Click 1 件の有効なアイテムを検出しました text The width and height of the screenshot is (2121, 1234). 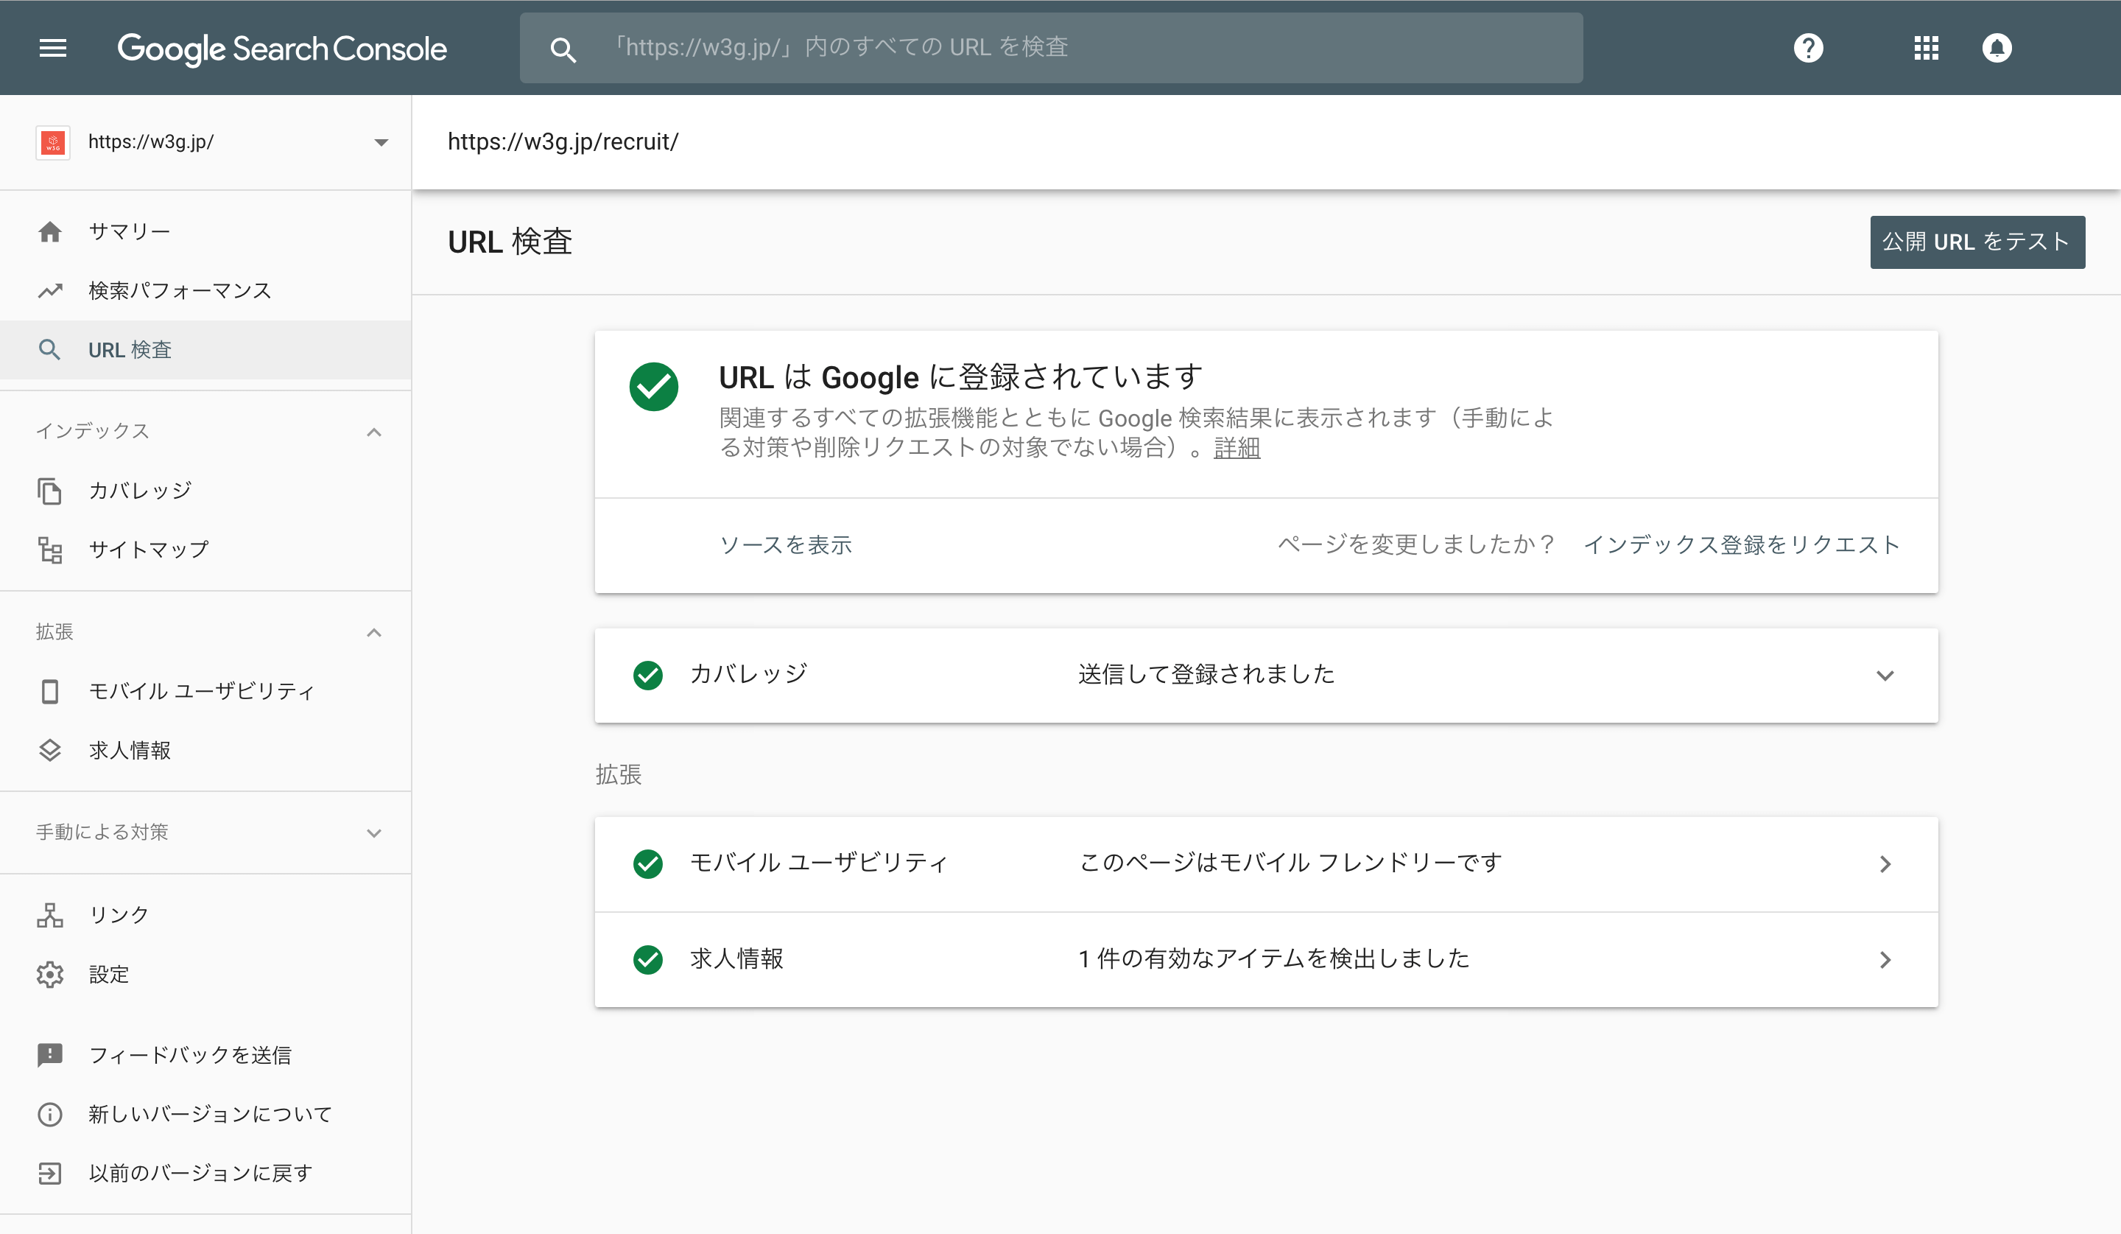pyautogui.click(x=1274, y=958)
